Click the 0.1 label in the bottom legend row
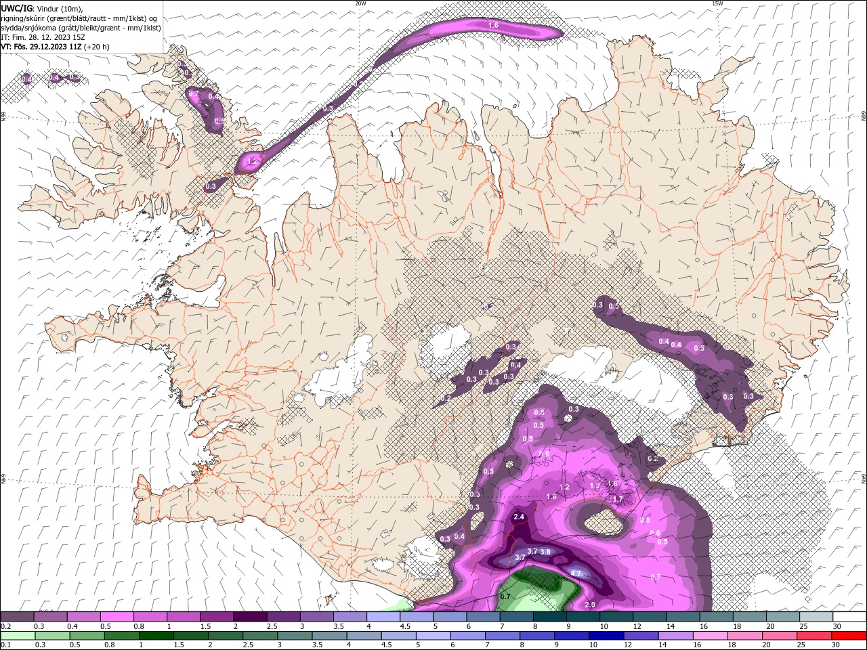 [5, 645]
